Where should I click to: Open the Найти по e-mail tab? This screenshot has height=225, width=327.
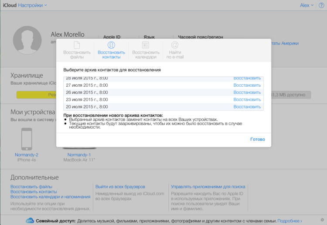(175, 50)
